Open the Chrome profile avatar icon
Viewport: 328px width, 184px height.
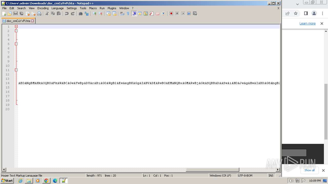[x=314, y=13]
